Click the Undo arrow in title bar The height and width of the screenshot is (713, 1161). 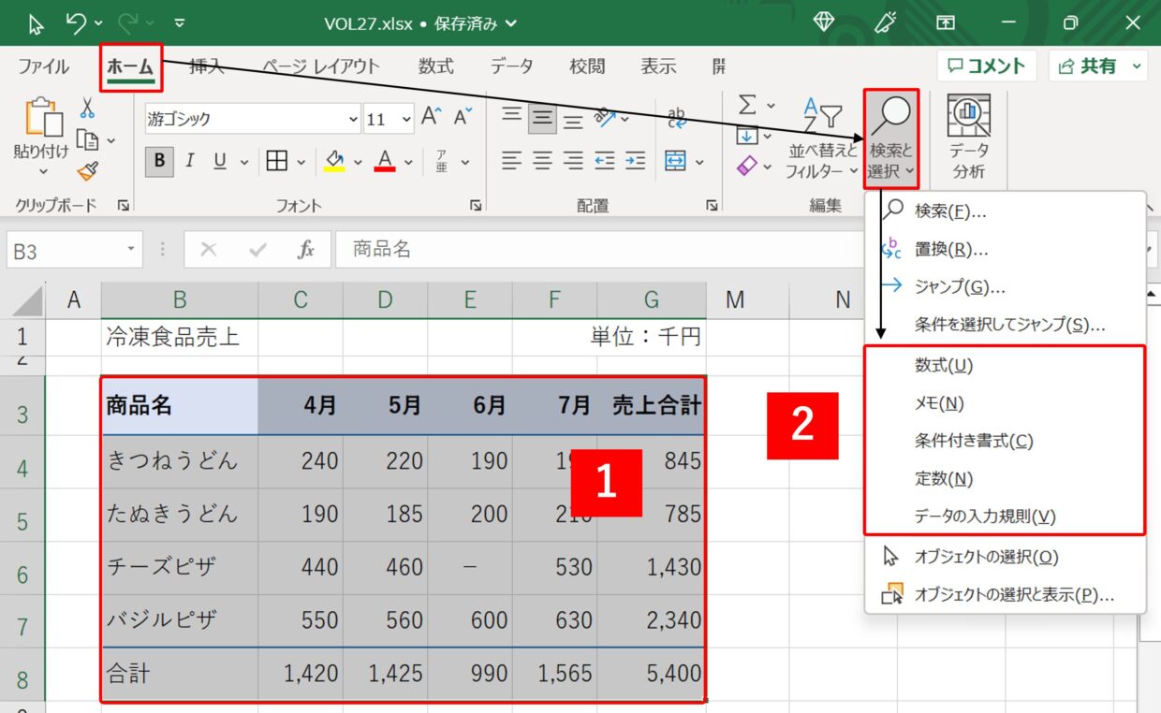[77, 22]
